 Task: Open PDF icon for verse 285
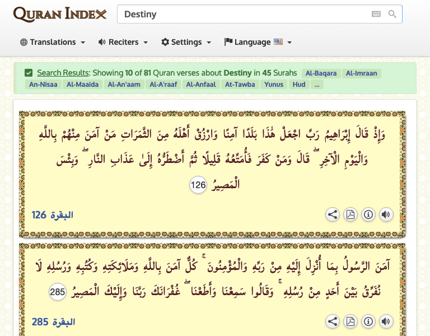coord(350,321)
